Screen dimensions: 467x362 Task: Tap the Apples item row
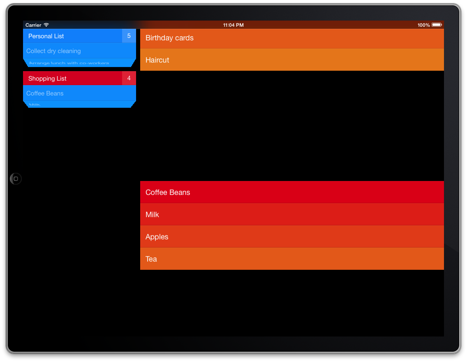pyautogui.click(x=292, y=237)
